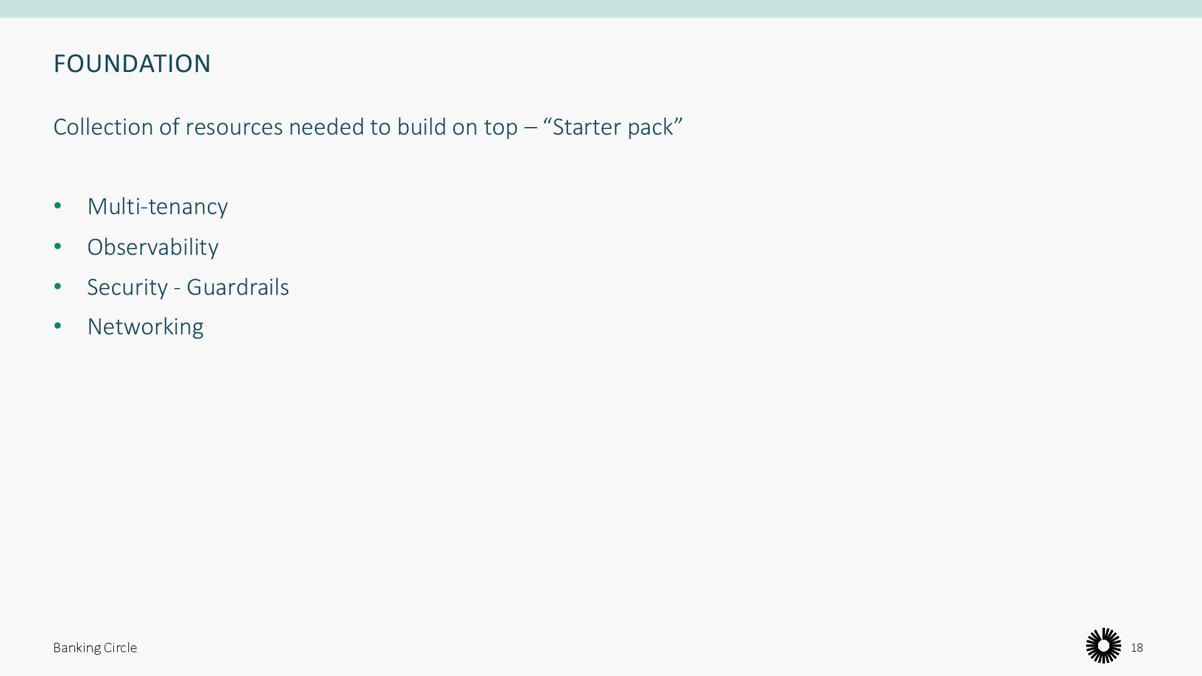Click the word "Guardrails" in the third bullet
Screen dimensions: 1202x676
pos(237,287)
